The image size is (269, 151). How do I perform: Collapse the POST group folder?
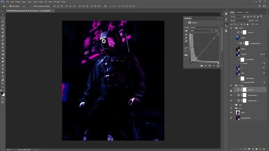(234, 28)
